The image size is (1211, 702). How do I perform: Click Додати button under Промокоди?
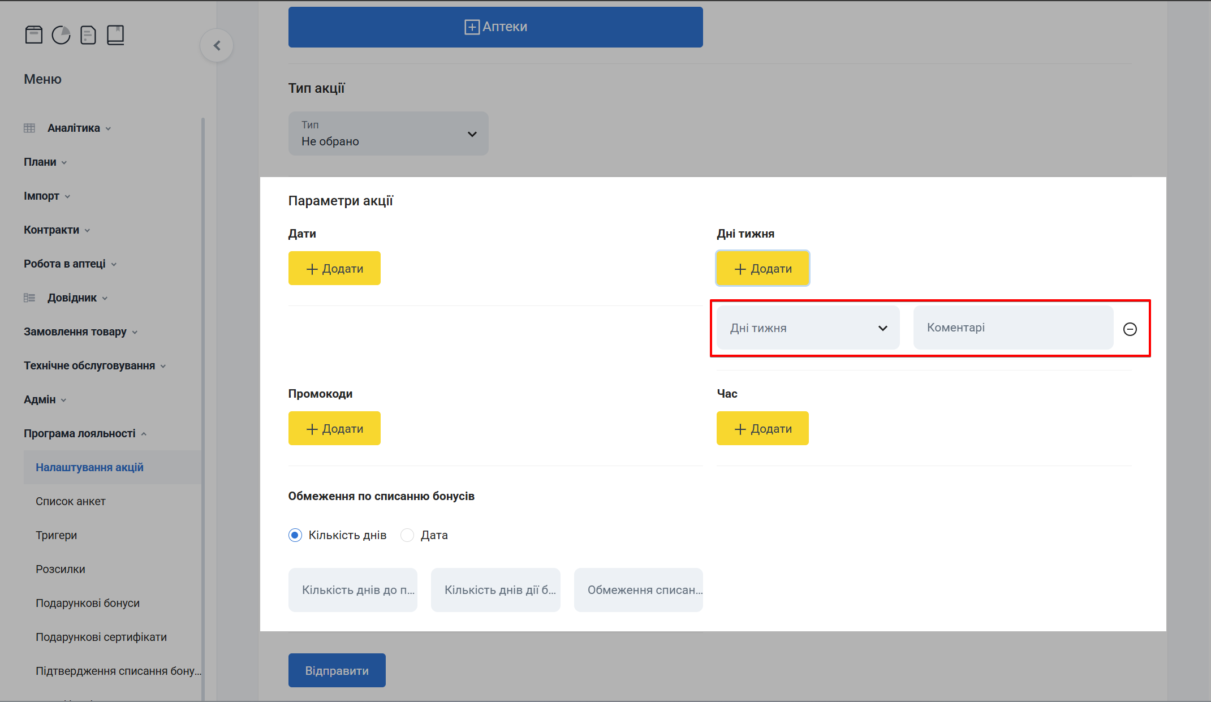pyautogui.click(x=334, y=429)
